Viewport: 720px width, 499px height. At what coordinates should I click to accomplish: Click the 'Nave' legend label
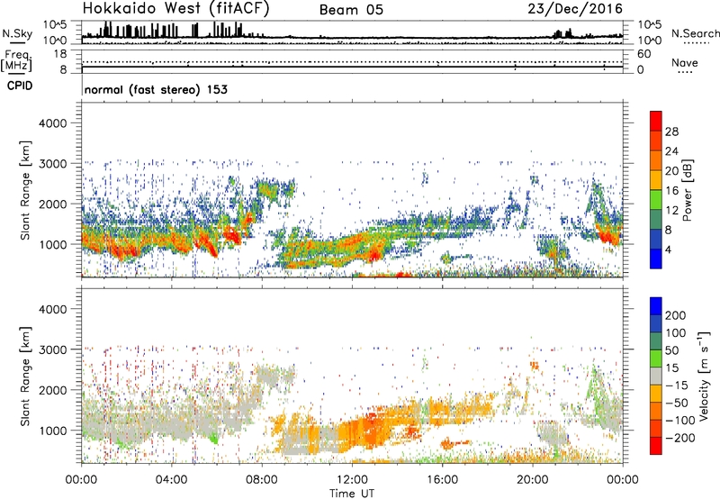point(685,62)
